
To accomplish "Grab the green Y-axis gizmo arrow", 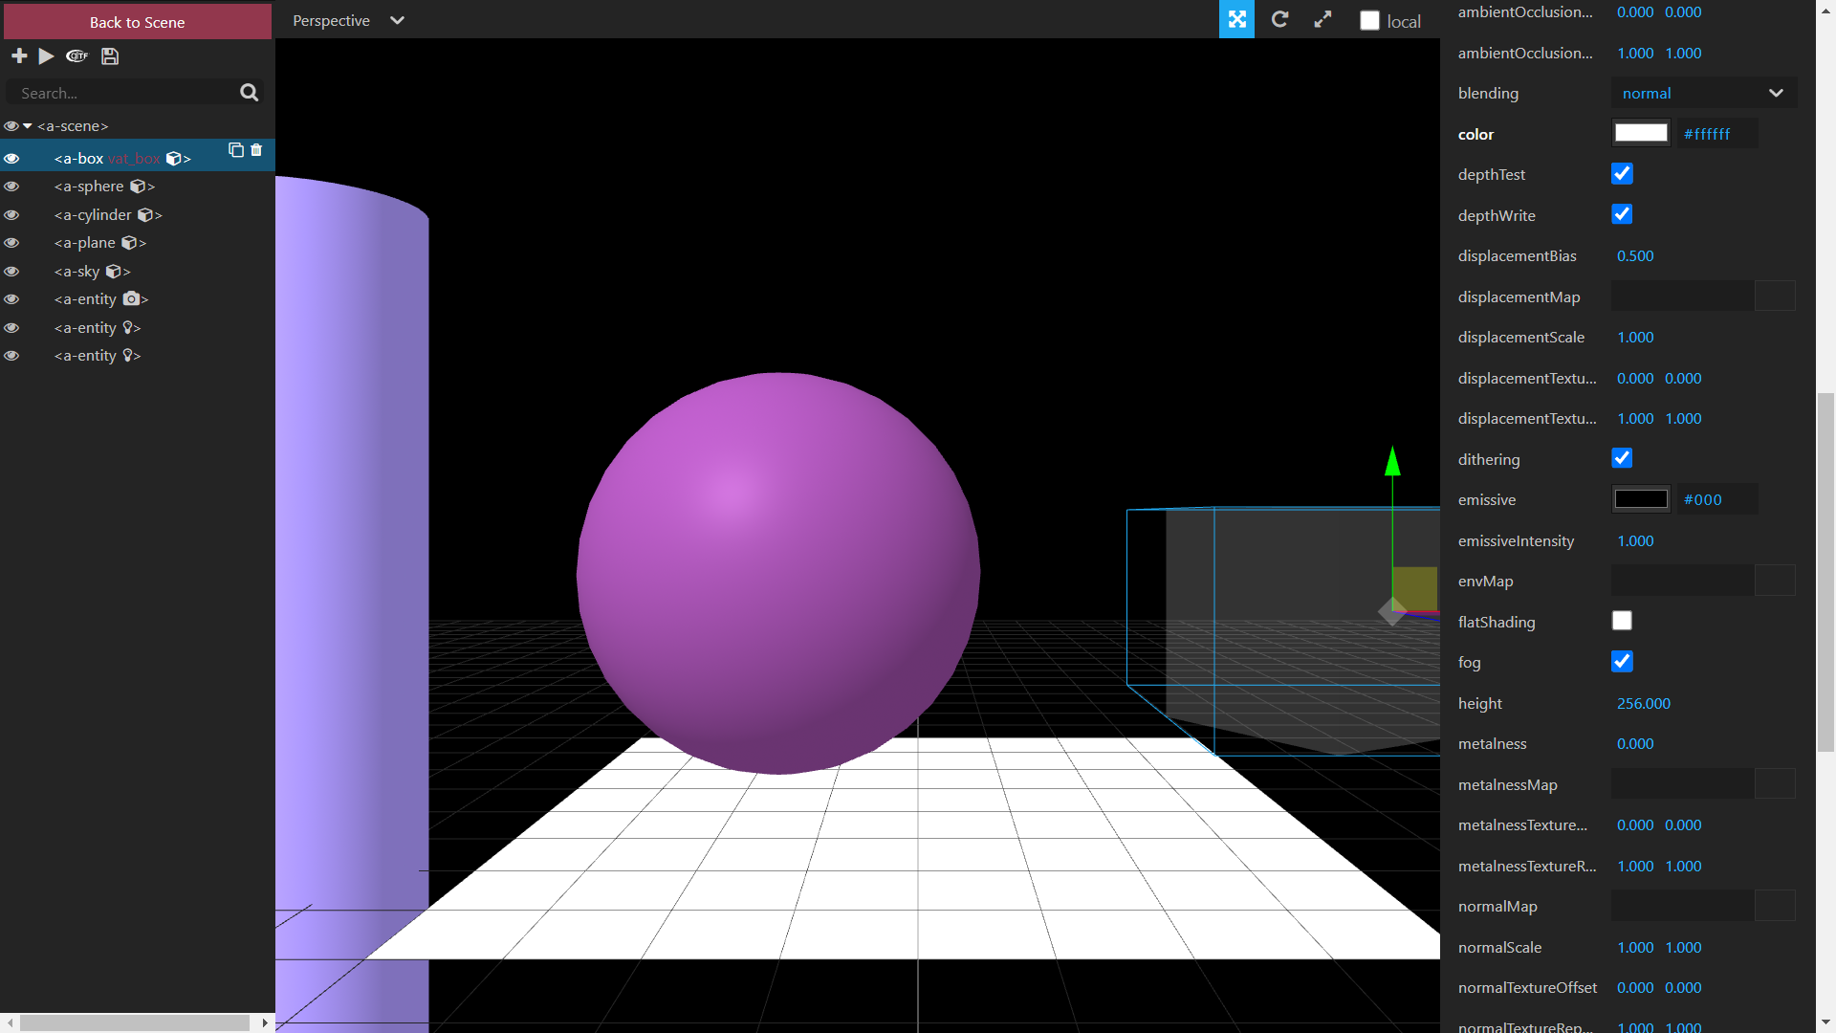I will (1392, 462).
